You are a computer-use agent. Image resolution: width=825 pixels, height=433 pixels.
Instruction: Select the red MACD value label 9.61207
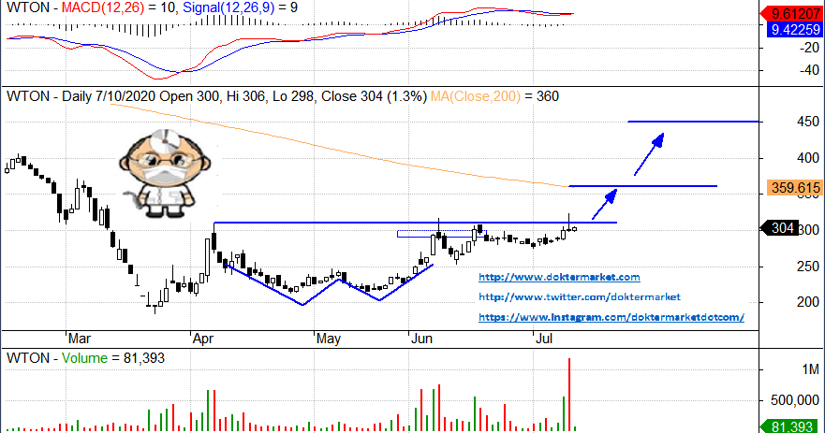[792, 14]
